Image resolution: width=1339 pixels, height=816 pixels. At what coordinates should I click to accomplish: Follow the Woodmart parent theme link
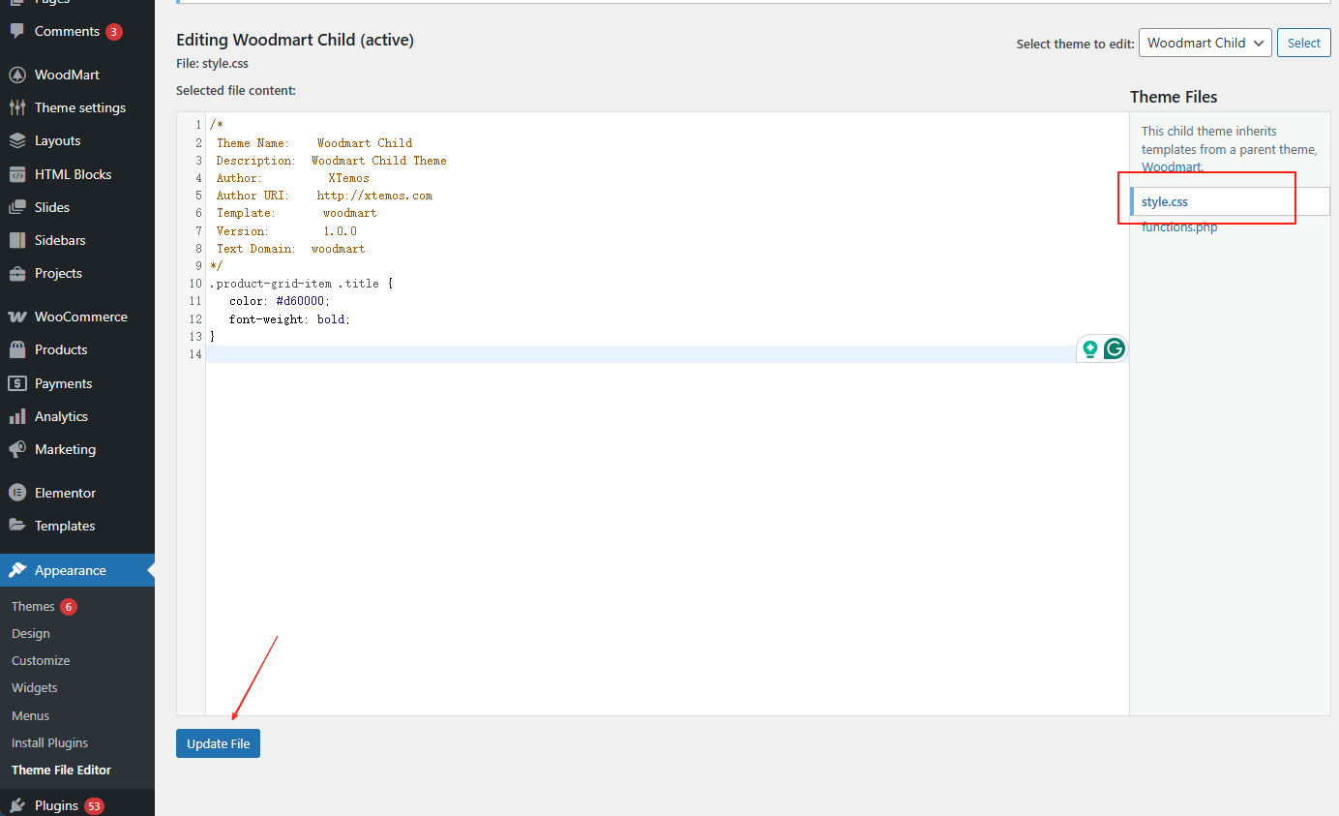point(1172,166)
